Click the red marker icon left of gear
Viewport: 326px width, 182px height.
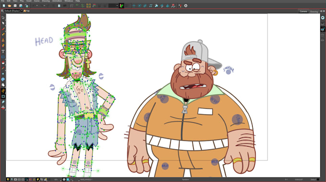point(180,6)
